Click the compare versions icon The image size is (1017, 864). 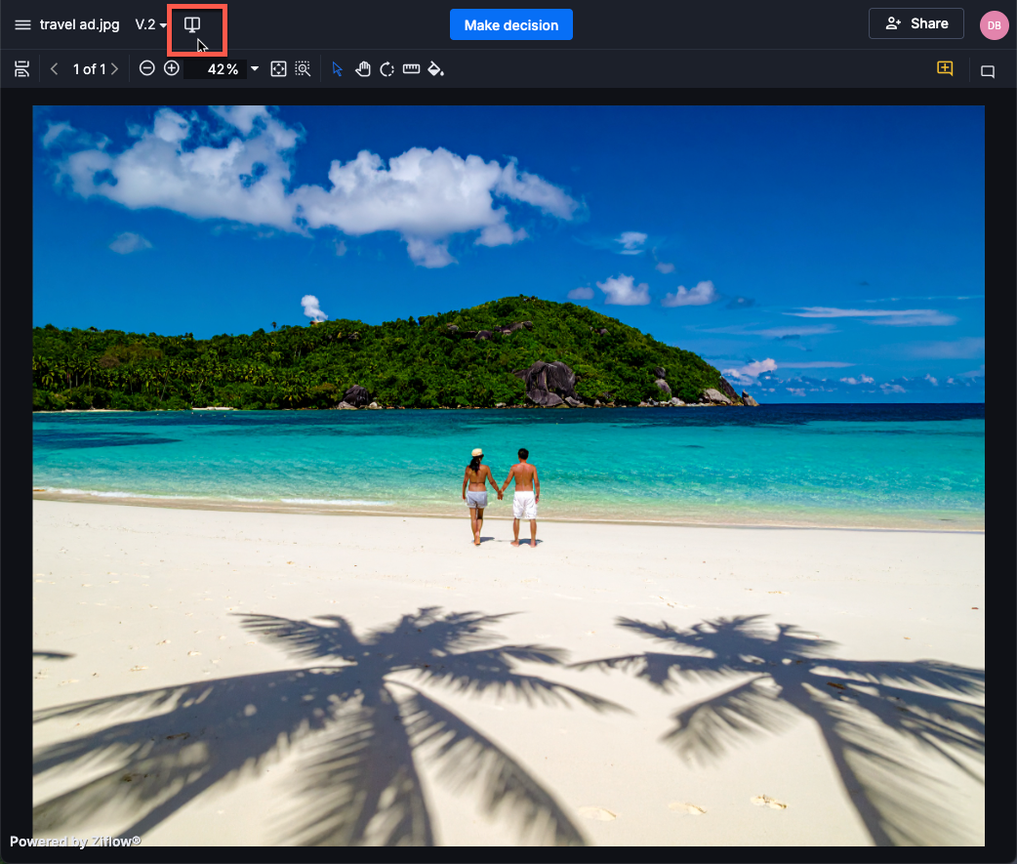point(193,24)
